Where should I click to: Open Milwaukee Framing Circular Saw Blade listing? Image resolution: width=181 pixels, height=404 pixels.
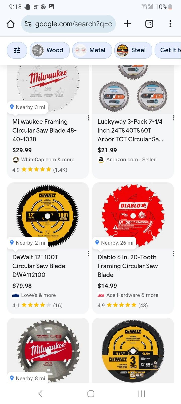coord(44,130)
